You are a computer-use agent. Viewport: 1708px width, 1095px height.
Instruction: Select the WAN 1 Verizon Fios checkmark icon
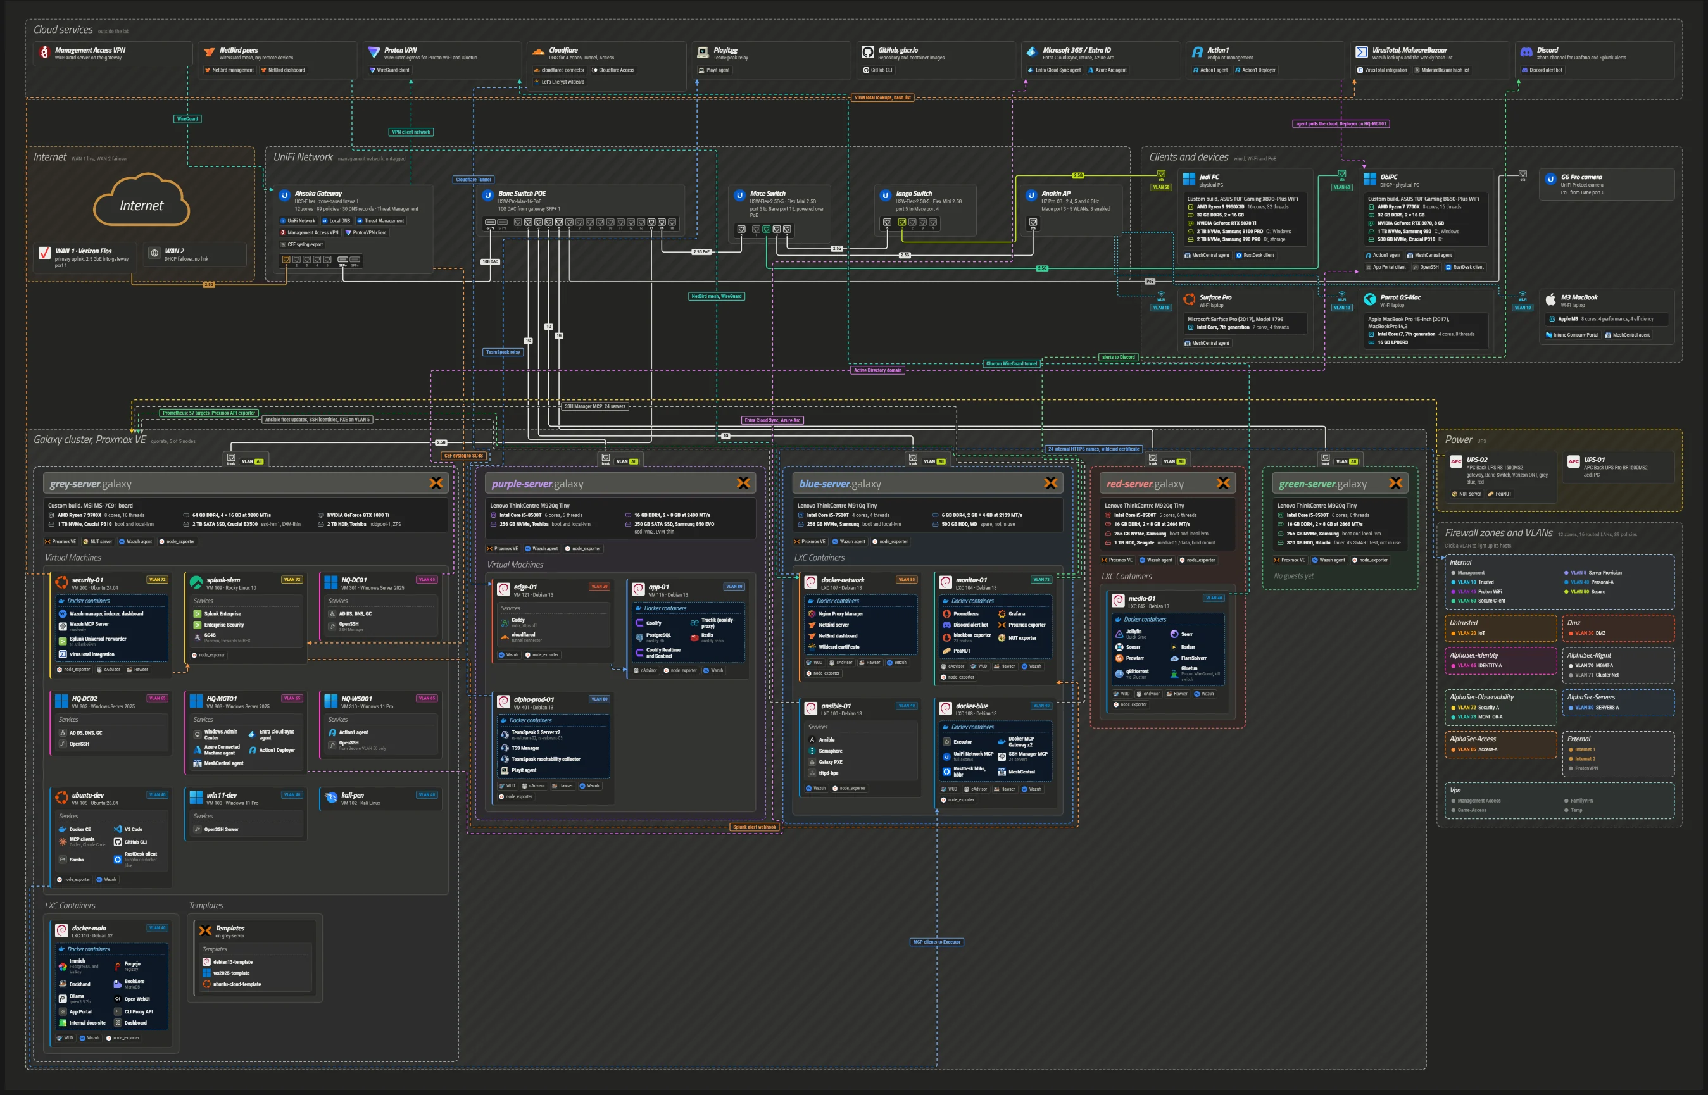[44, 253]
